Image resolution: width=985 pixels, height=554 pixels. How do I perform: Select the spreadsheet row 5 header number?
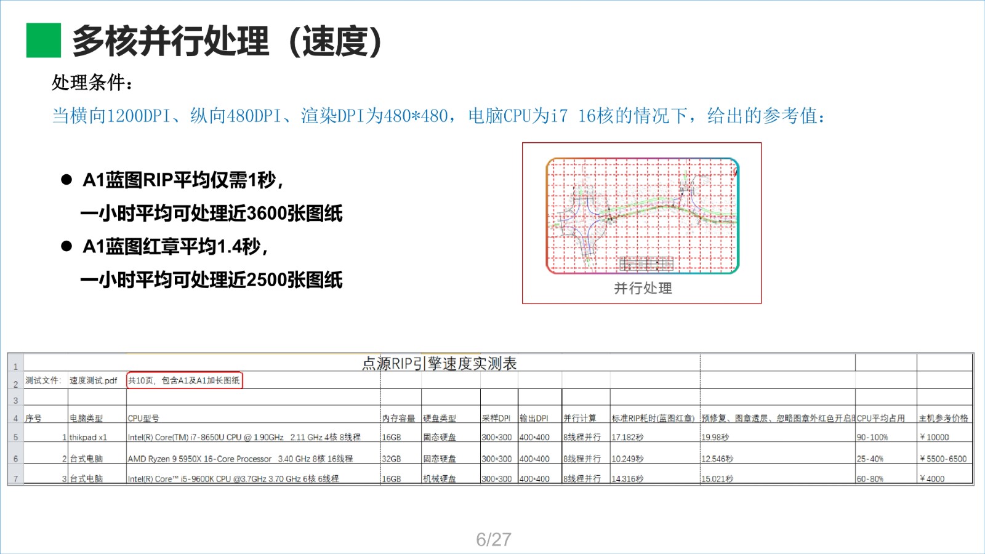[15, 438]
